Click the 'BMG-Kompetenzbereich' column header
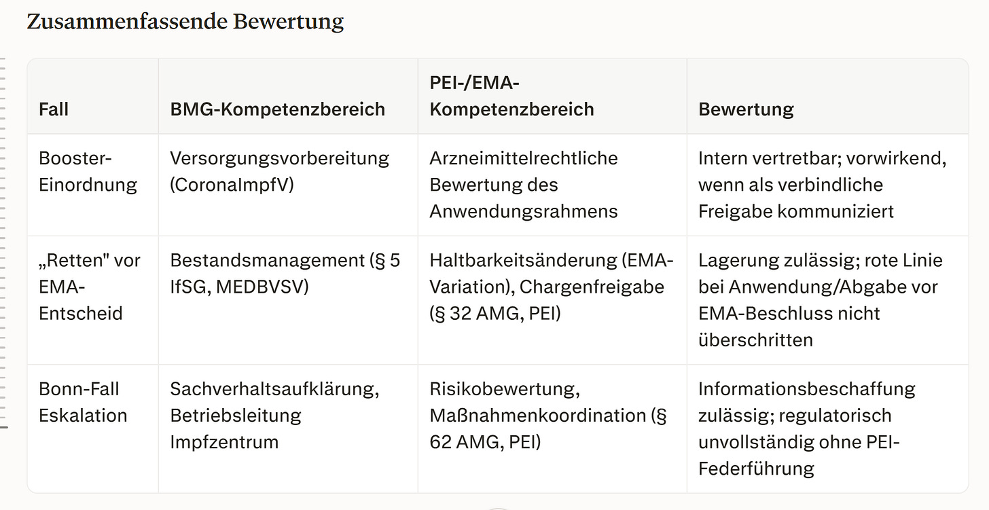Viewport: 989px width, 510px height. pyautogui.click(x=277, y=109)
